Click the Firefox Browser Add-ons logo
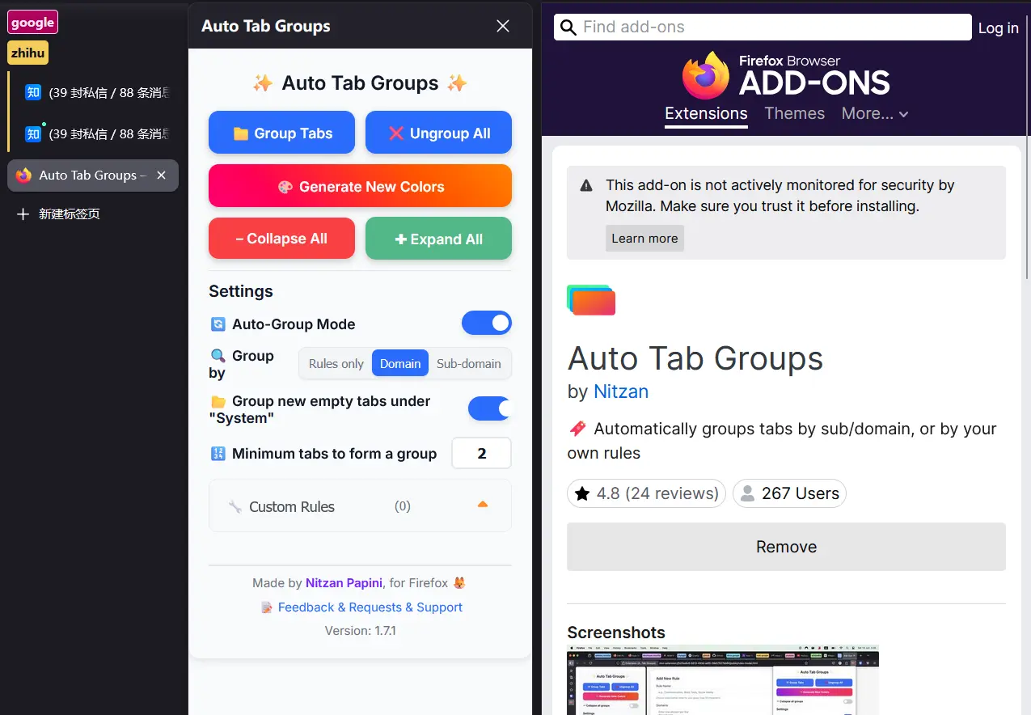1031x715 pixels. (786, 76)
